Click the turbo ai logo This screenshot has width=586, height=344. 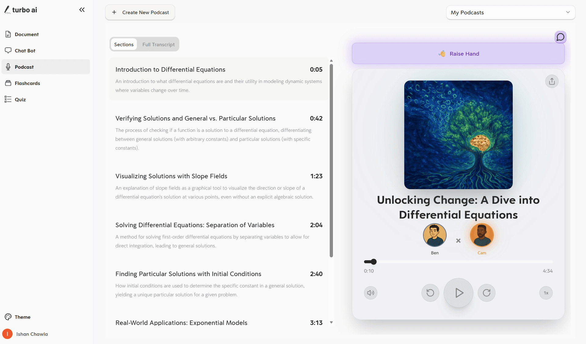click(x=21, y=10)
